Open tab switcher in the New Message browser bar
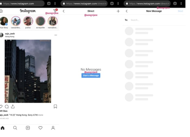 tap(175, 4)
